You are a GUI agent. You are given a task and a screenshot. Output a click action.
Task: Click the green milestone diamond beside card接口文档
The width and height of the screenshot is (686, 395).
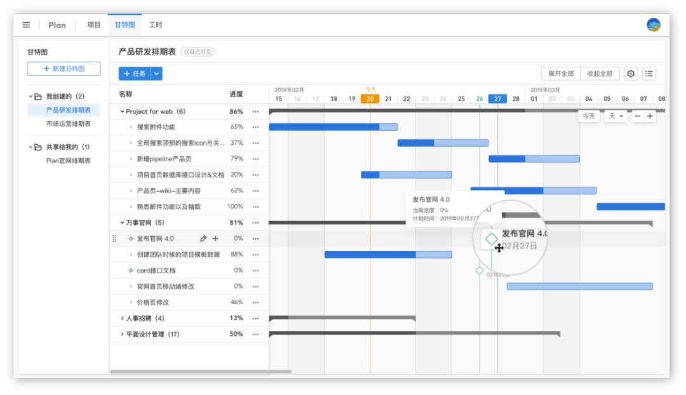click(131, 270)
